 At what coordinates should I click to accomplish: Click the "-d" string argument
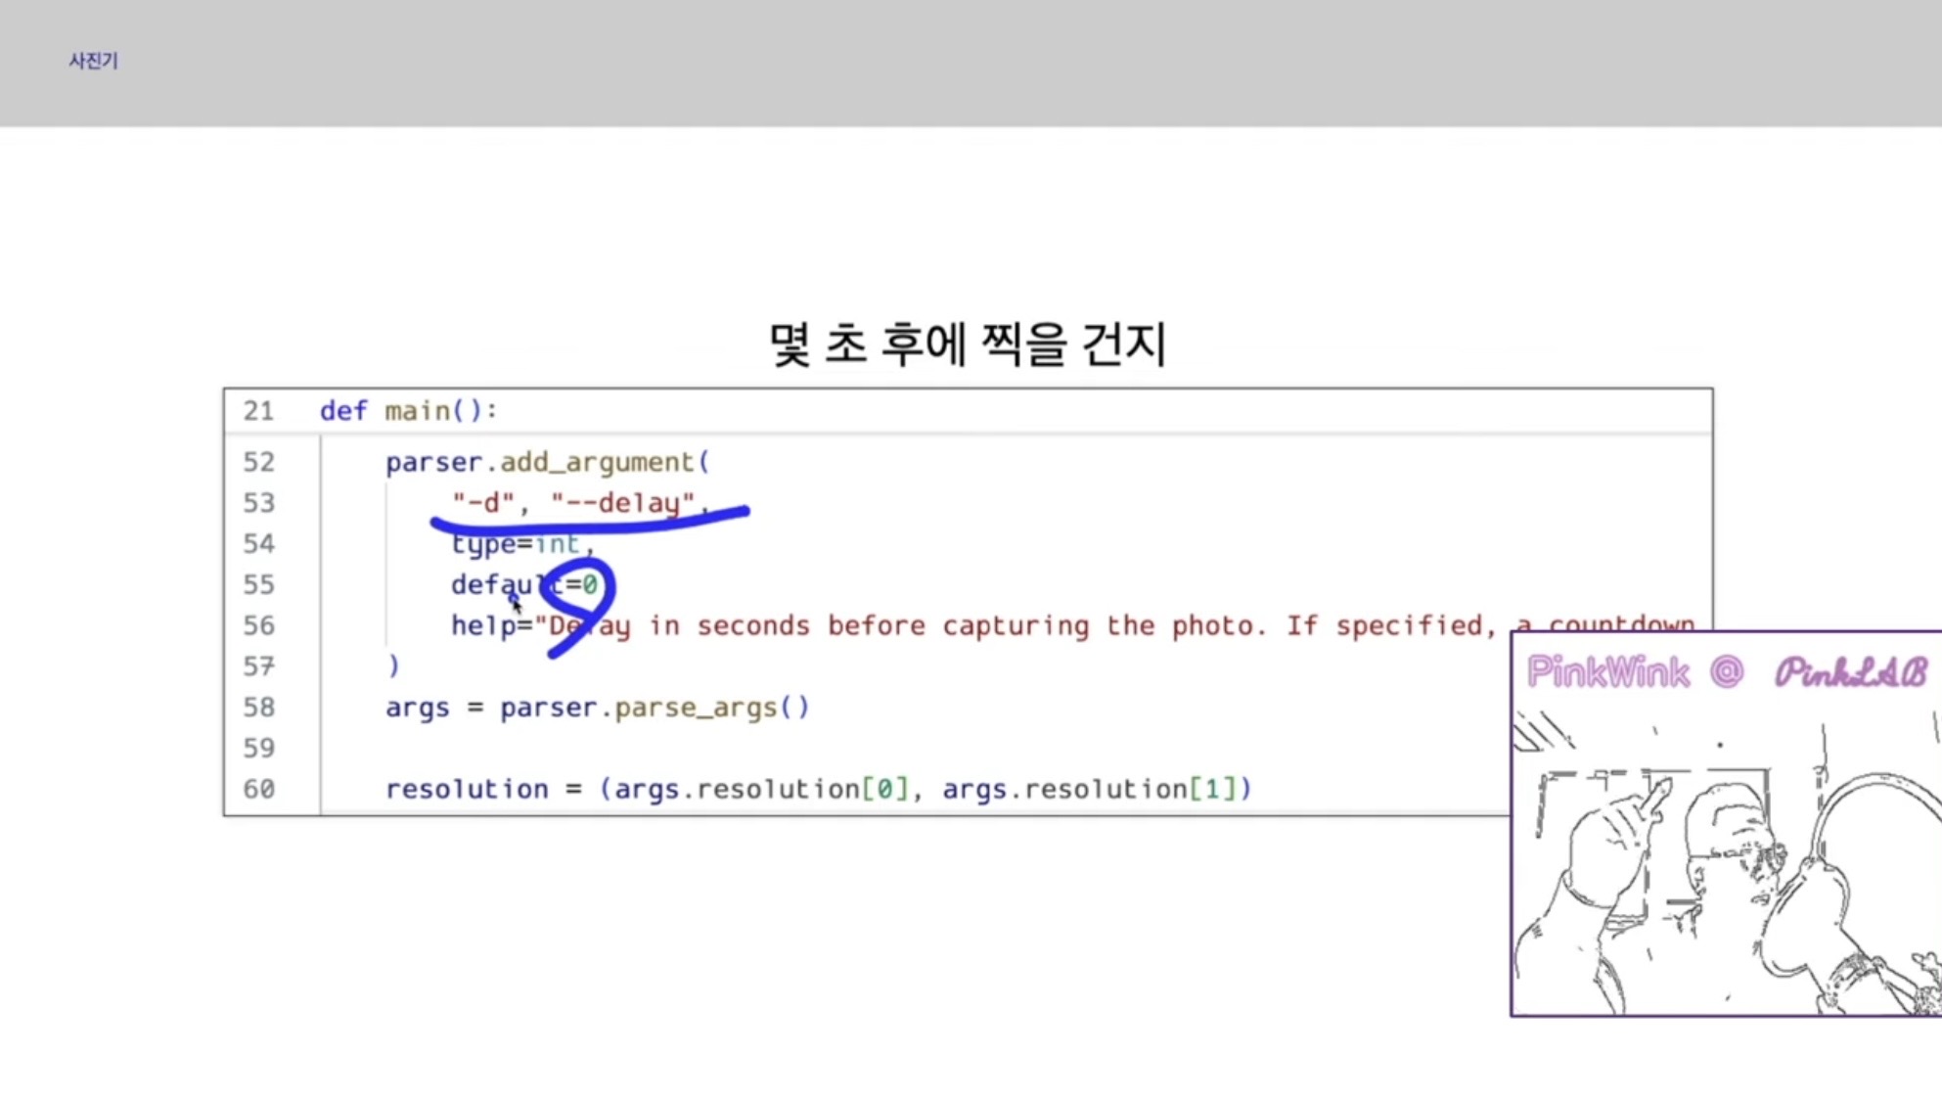point(482,503)
